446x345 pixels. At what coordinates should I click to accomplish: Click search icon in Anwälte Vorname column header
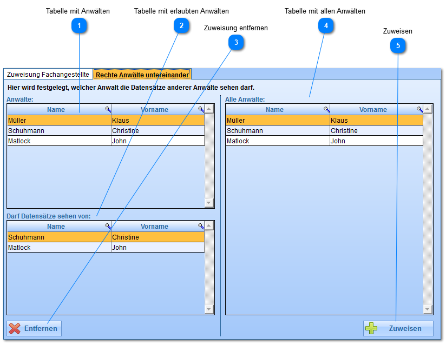pyautogui.click(x=201, y=109)
